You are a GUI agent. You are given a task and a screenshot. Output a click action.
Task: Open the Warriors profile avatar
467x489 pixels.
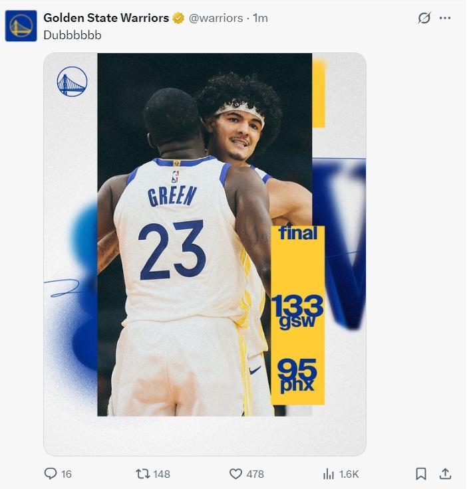(x=21, y=26)
